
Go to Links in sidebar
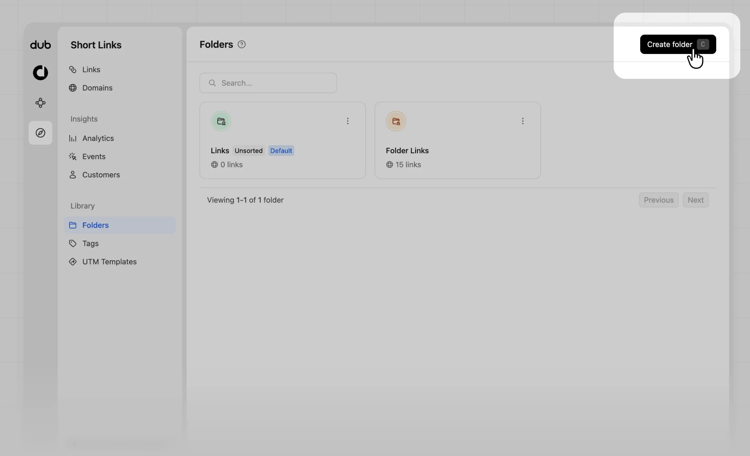pyautogui.click(x=120, y=70)
